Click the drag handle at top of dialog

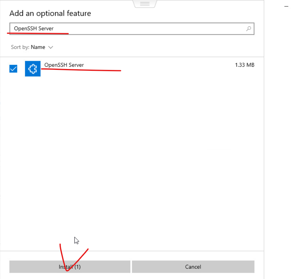click(x=145, y=4)
